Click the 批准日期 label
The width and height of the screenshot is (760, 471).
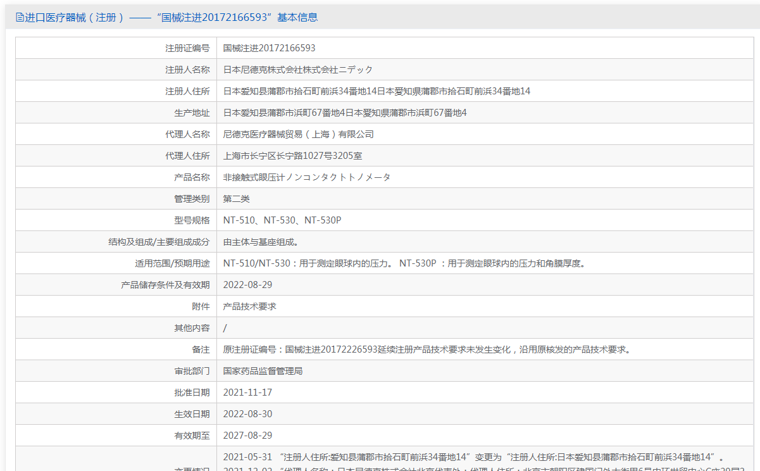[x=192, y=392]
